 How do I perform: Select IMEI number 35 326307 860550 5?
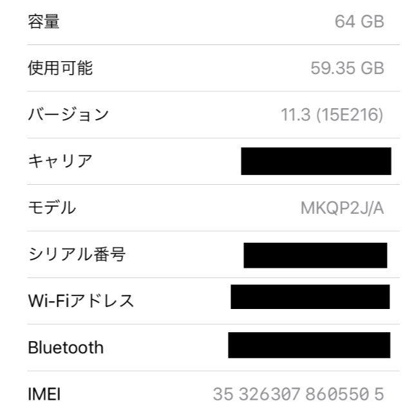[x=299, y=394]
